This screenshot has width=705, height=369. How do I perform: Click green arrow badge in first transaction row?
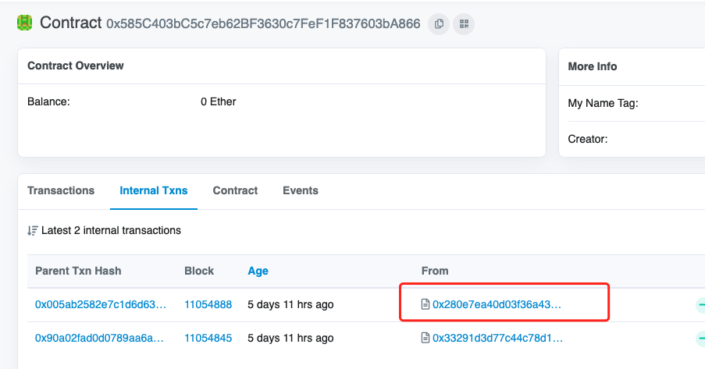pyautogui.click(x=700, y=304)
